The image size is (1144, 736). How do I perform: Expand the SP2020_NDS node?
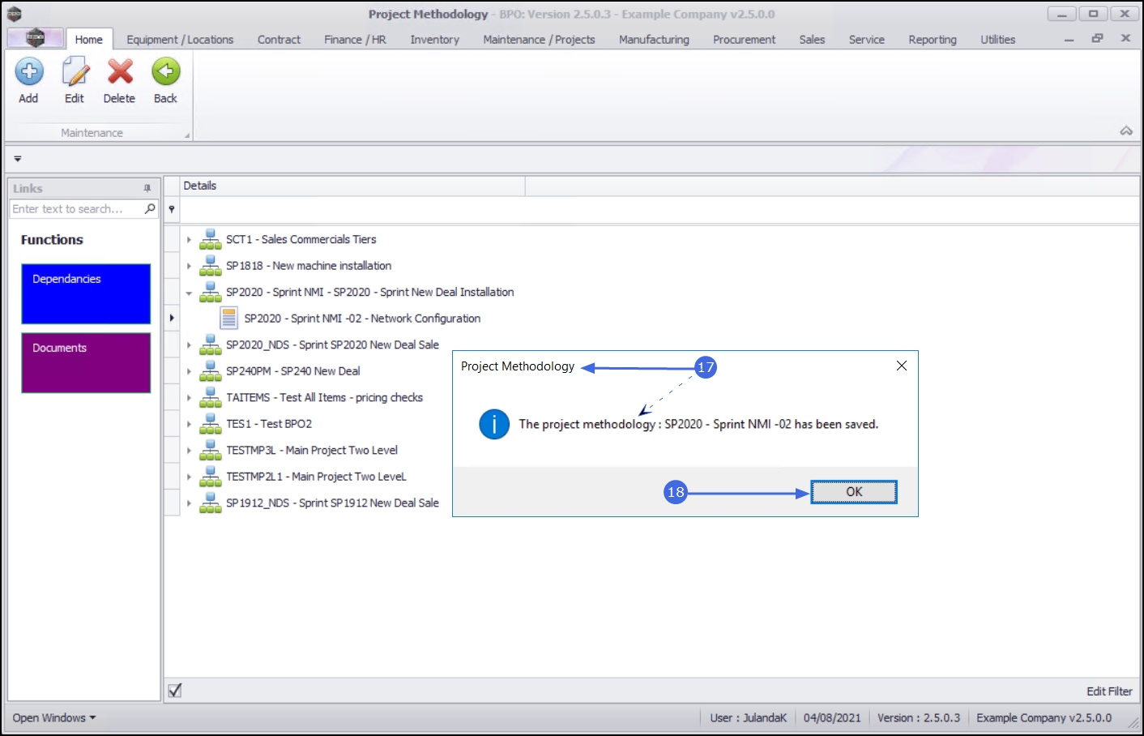tap(189, 345)
